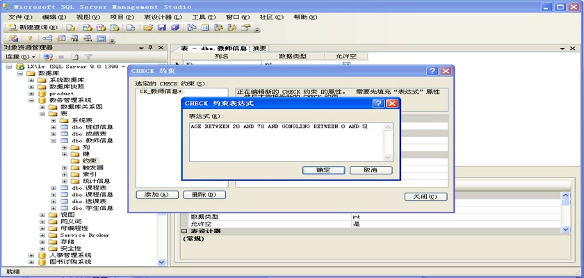This screenshot has height=278, width=584.
Task: Expand the 触发器 folder node
Action: pos(65,167)
